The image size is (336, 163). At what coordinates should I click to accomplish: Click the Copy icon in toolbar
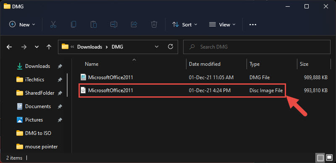pos(73,25)
